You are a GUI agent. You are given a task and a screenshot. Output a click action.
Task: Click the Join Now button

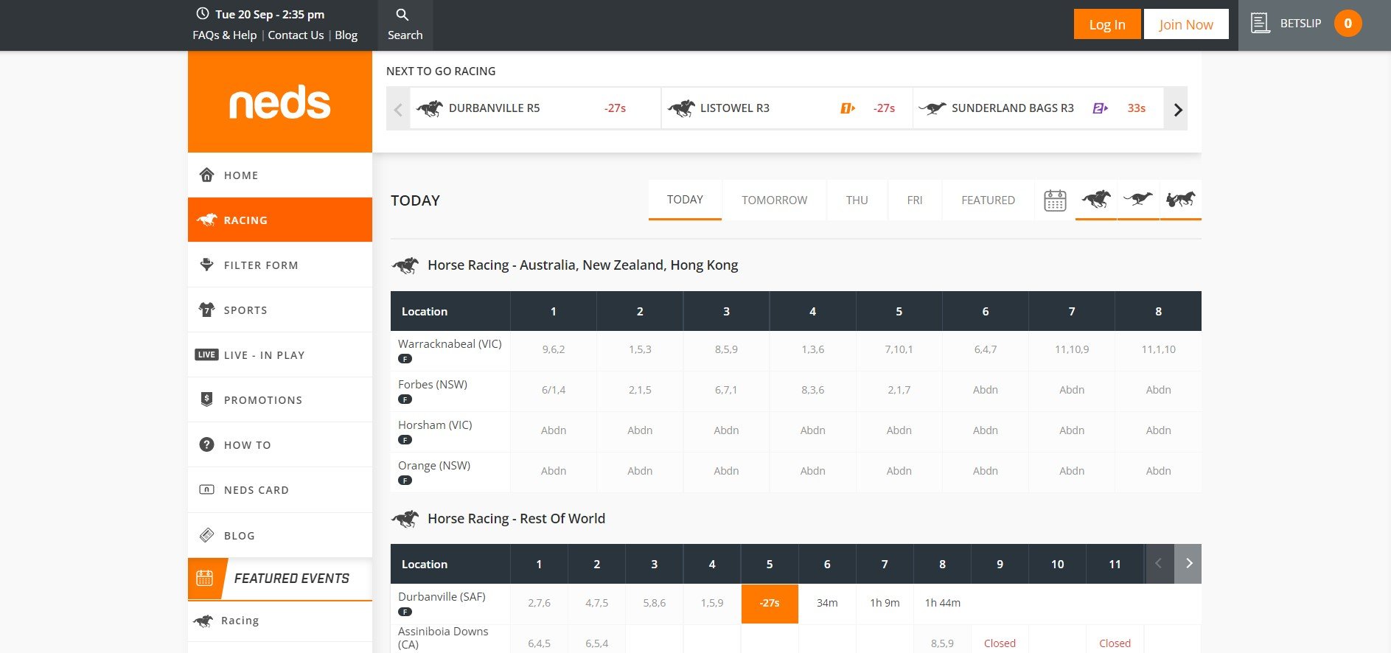1186,24
